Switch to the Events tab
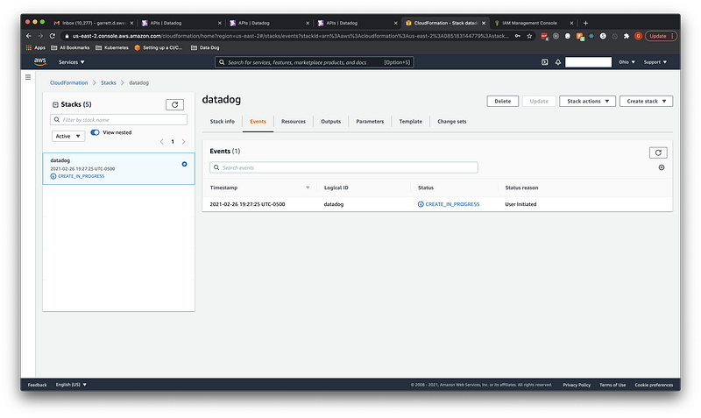The height and width of the screenshot is (418, 701). 258,121
